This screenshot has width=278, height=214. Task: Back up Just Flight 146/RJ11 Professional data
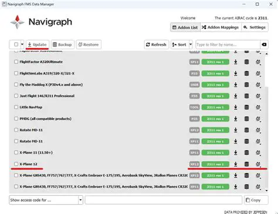pos(247,96)
